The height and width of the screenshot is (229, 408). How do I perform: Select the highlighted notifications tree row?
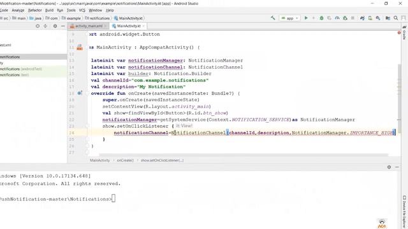tap(33, 57)
